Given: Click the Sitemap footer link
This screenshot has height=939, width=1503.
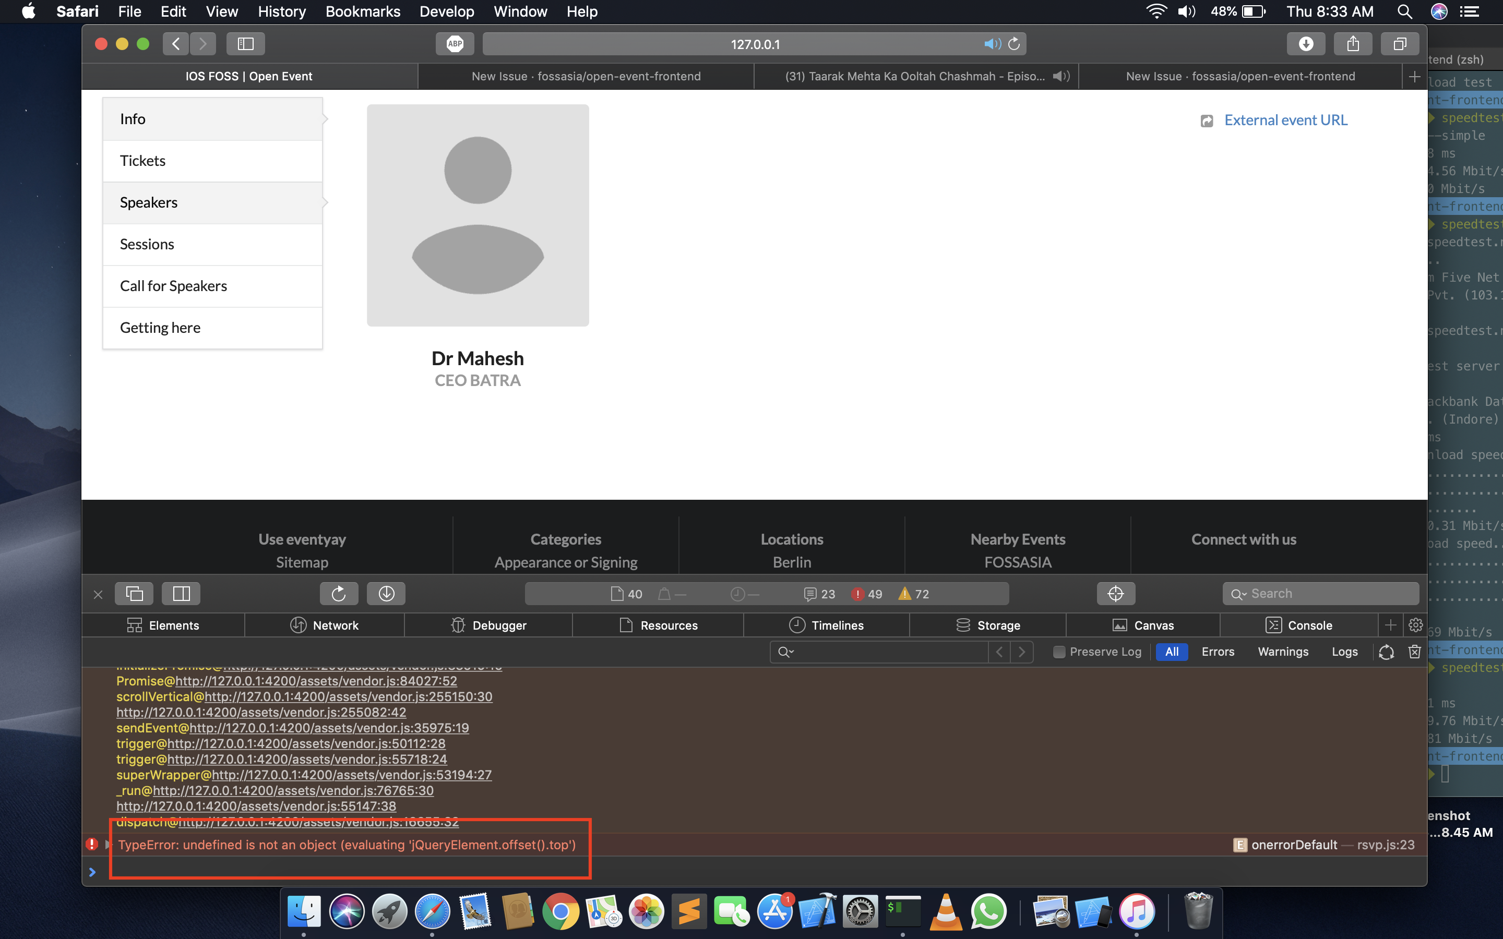Looking at the screenshot, I should pyautogui.click(x=301, y=562).
